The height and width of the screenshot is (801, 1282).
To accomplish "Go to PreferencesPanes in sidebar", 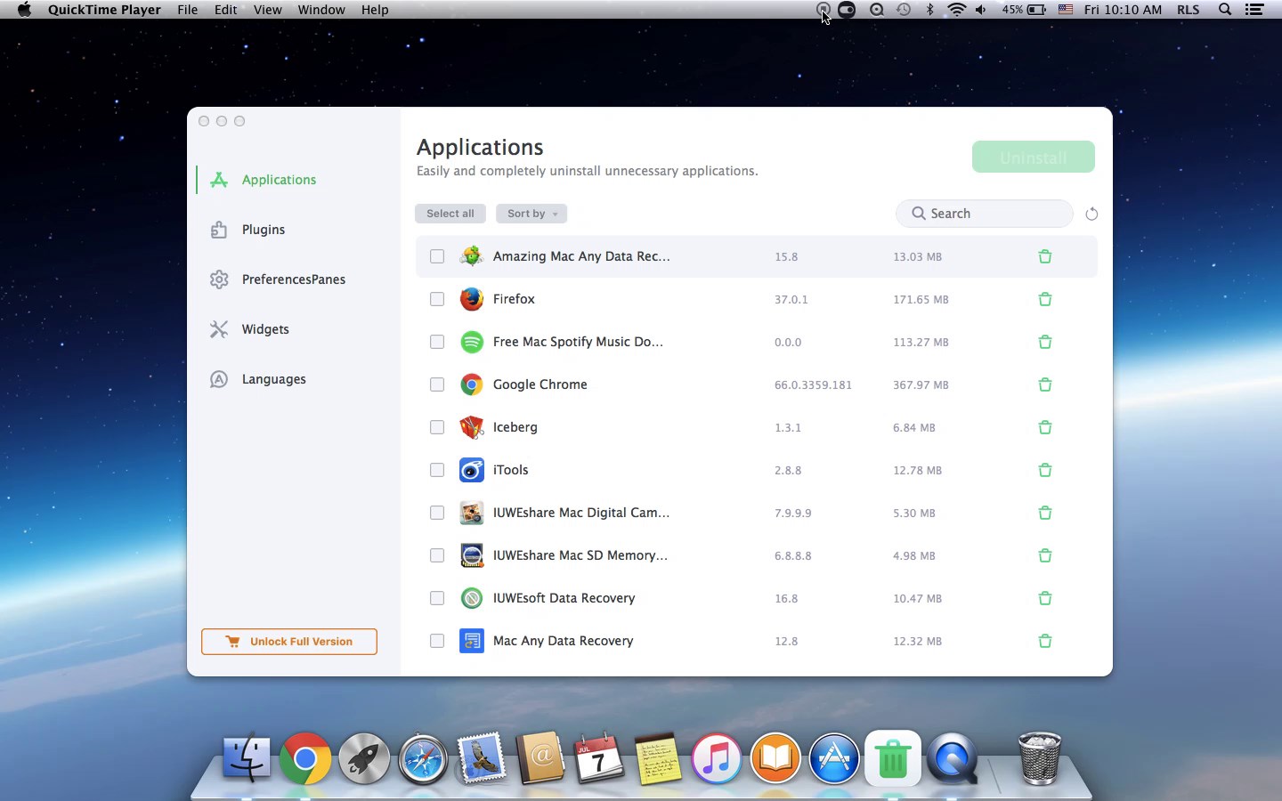I will (x=293, y=279).
